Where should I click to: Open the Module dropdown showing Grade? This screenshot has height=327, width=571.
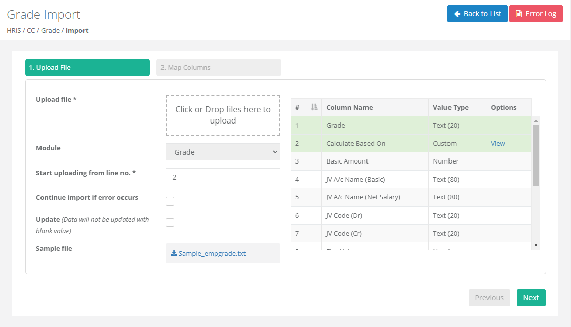[x=223, y=152]
